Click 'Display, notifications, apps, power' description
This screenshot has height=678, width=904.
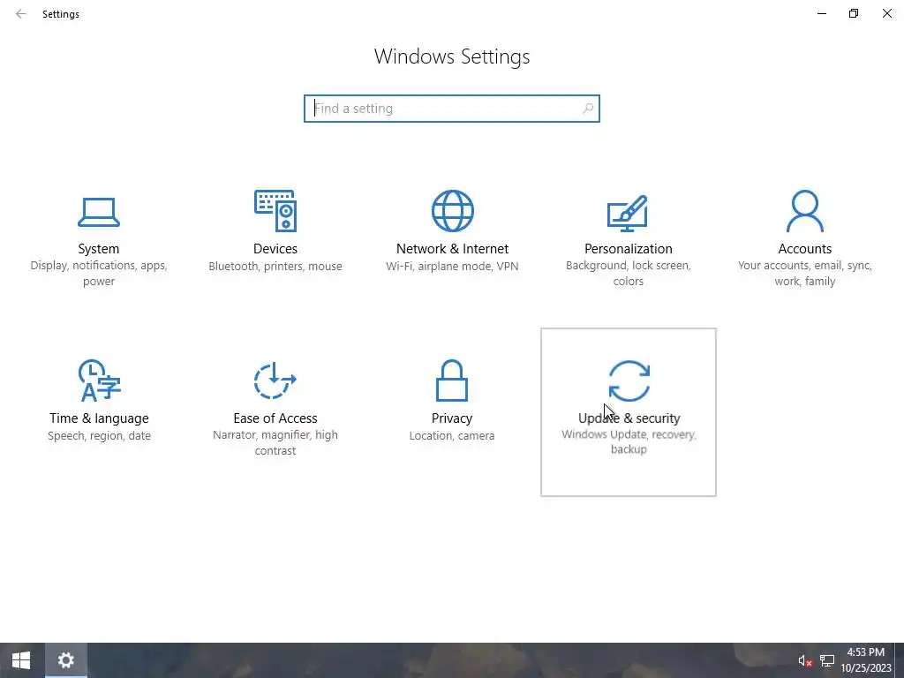click(99, 274)
